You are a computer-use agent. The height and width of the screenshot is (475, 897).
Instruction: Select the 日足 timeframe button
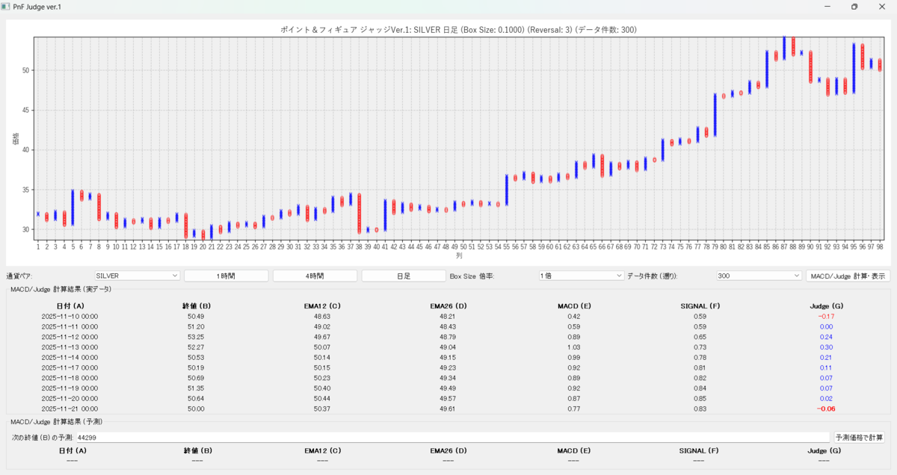(x=404, y=276)
